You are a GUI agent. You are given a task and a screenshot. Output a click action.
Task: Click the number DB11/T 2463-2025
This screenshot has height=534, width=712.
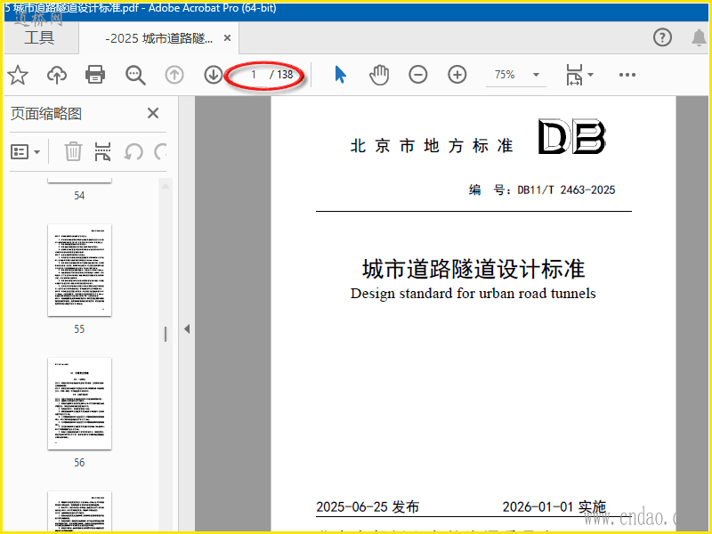(566, 190)
